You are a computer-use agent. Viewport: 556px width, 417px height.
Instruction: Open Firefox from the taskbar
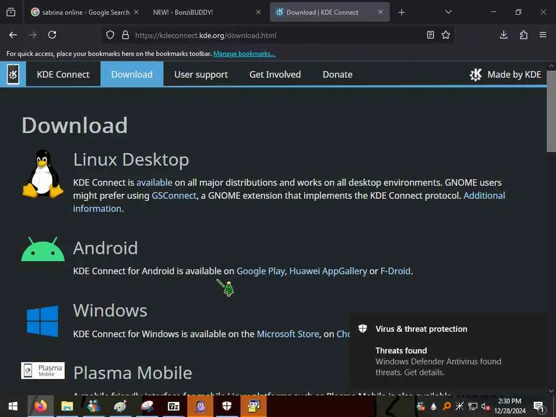click(x=40, y=406)
